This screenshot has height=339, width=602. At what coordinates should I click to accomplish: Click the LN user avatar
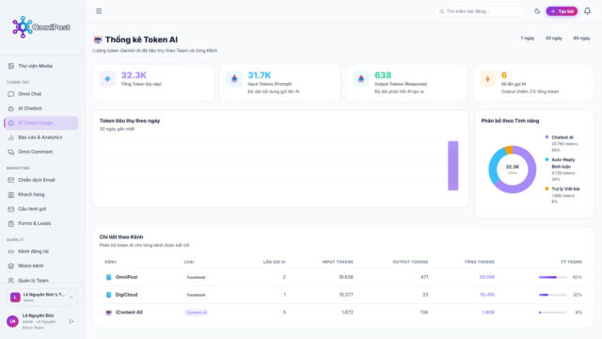pyautogui.click(x=12, y=321)
